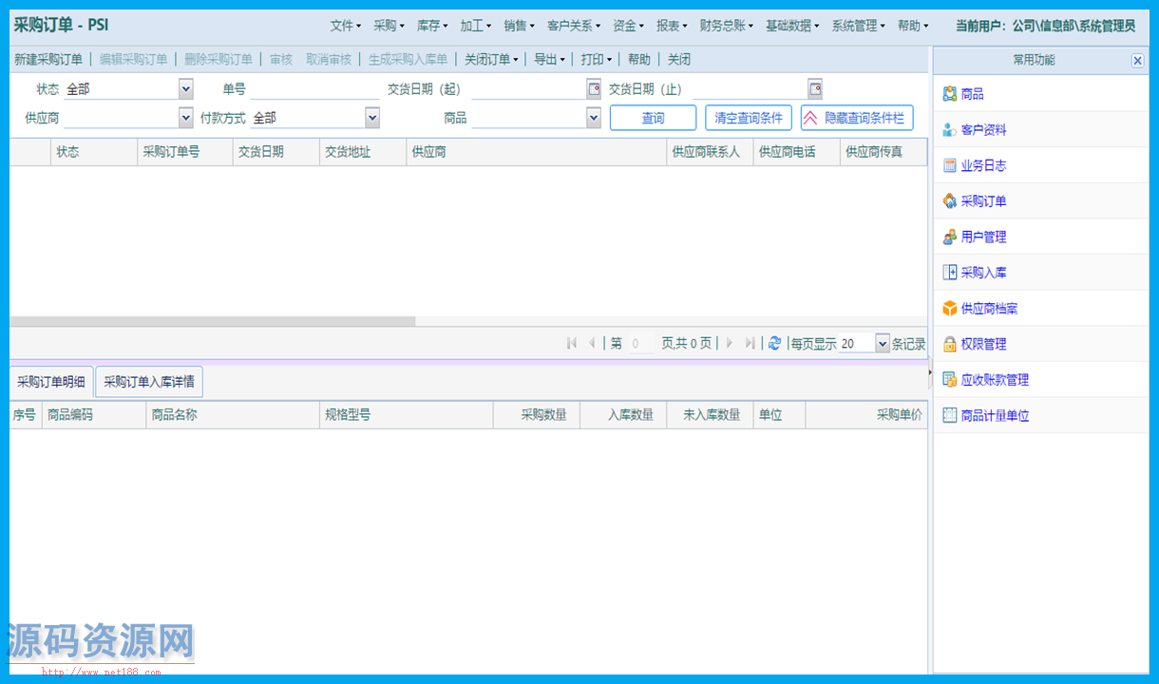Open the 采购 menu
This screenshot has height=684, width=1159.
tap(389, 26)
